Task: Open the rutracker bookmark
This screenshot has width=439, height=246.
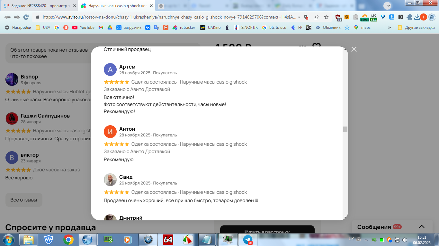Action: (184, 28)
